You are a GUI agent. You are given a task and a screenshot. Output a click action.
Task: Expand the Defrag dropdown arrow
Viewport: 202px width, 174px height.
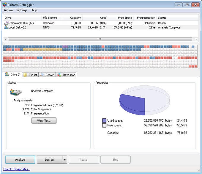(x=64, y=160)
